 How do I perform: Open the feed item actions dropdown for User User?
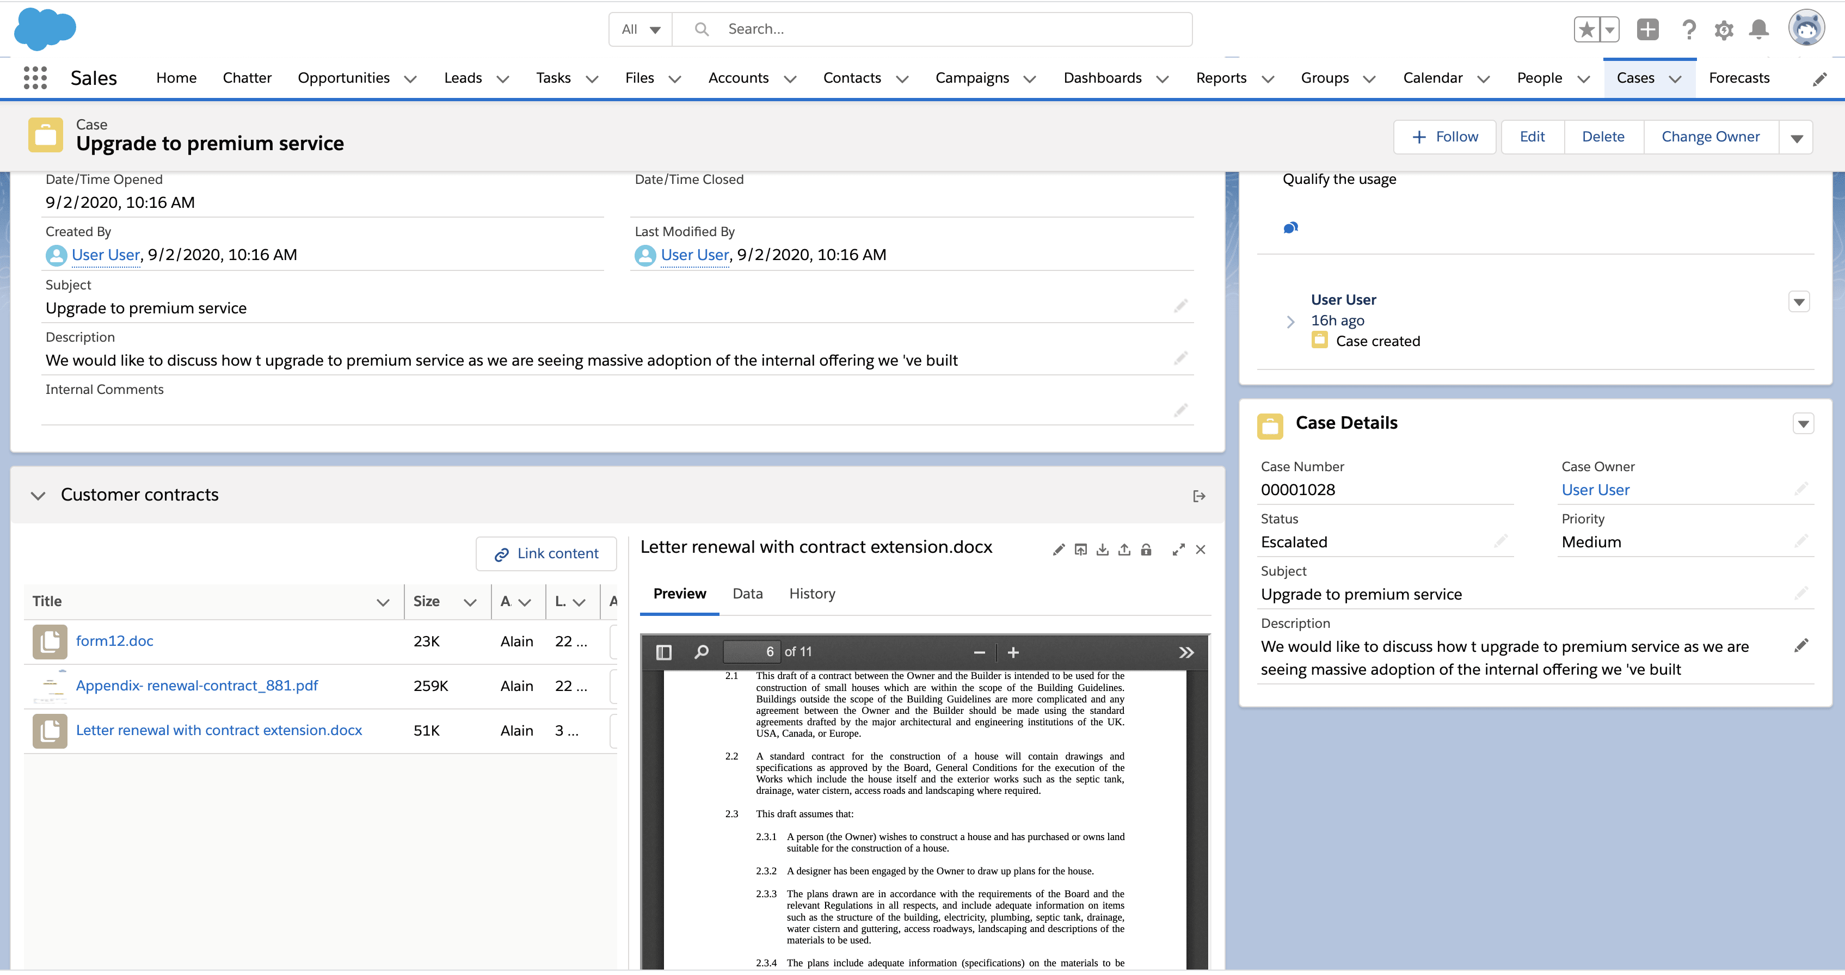coord(1798,301)
